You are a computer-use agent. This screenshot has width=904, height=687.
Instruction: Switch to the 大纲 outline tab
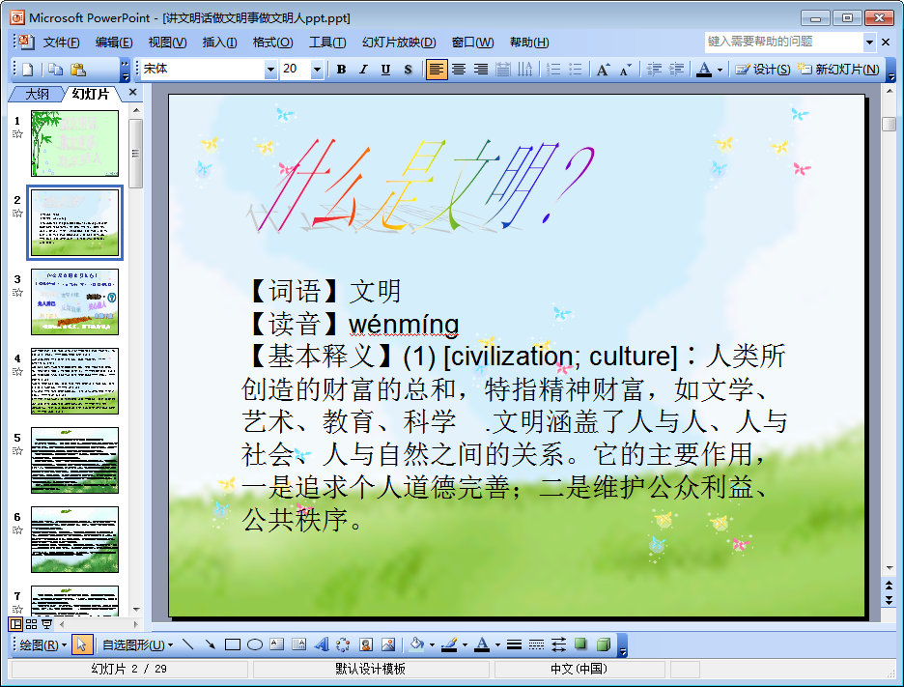pyautogui.click(x=37, y=94)
